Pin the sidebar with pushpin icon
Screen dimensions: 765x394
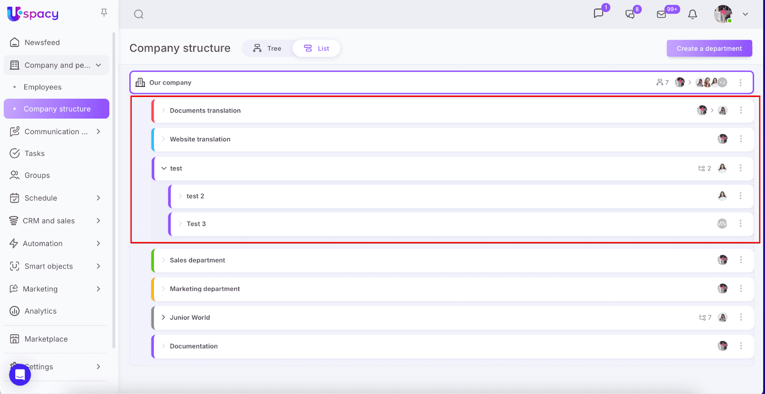[104, 13]
